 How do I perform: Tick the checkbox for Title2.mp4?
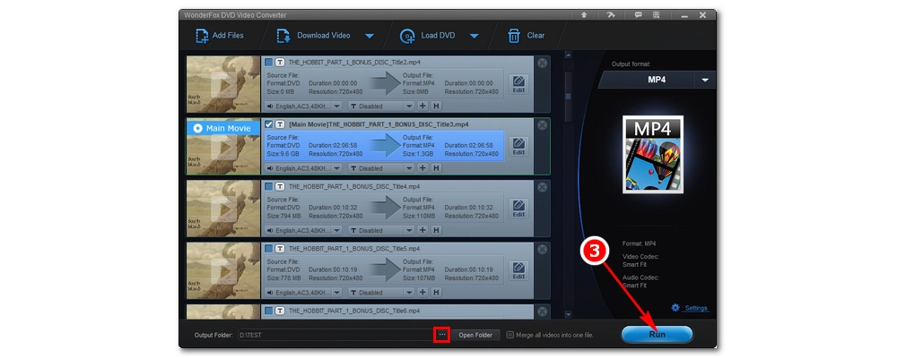[269, 62]
